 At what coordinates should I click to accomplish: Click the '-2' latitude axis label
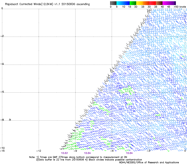click(2, 36)
